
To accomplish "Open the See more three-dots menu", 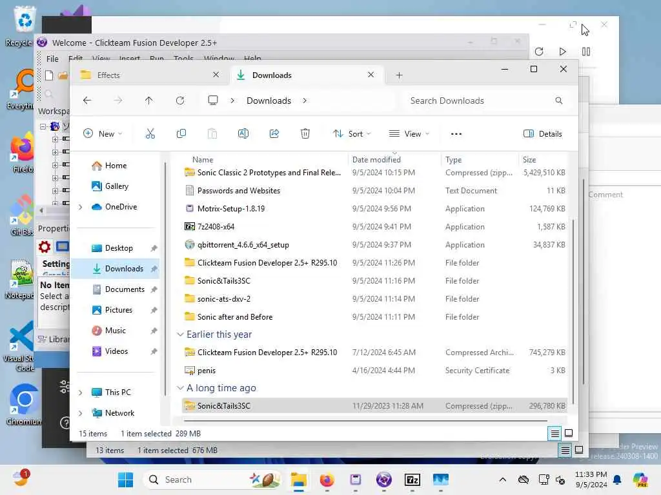I will 456,134.
